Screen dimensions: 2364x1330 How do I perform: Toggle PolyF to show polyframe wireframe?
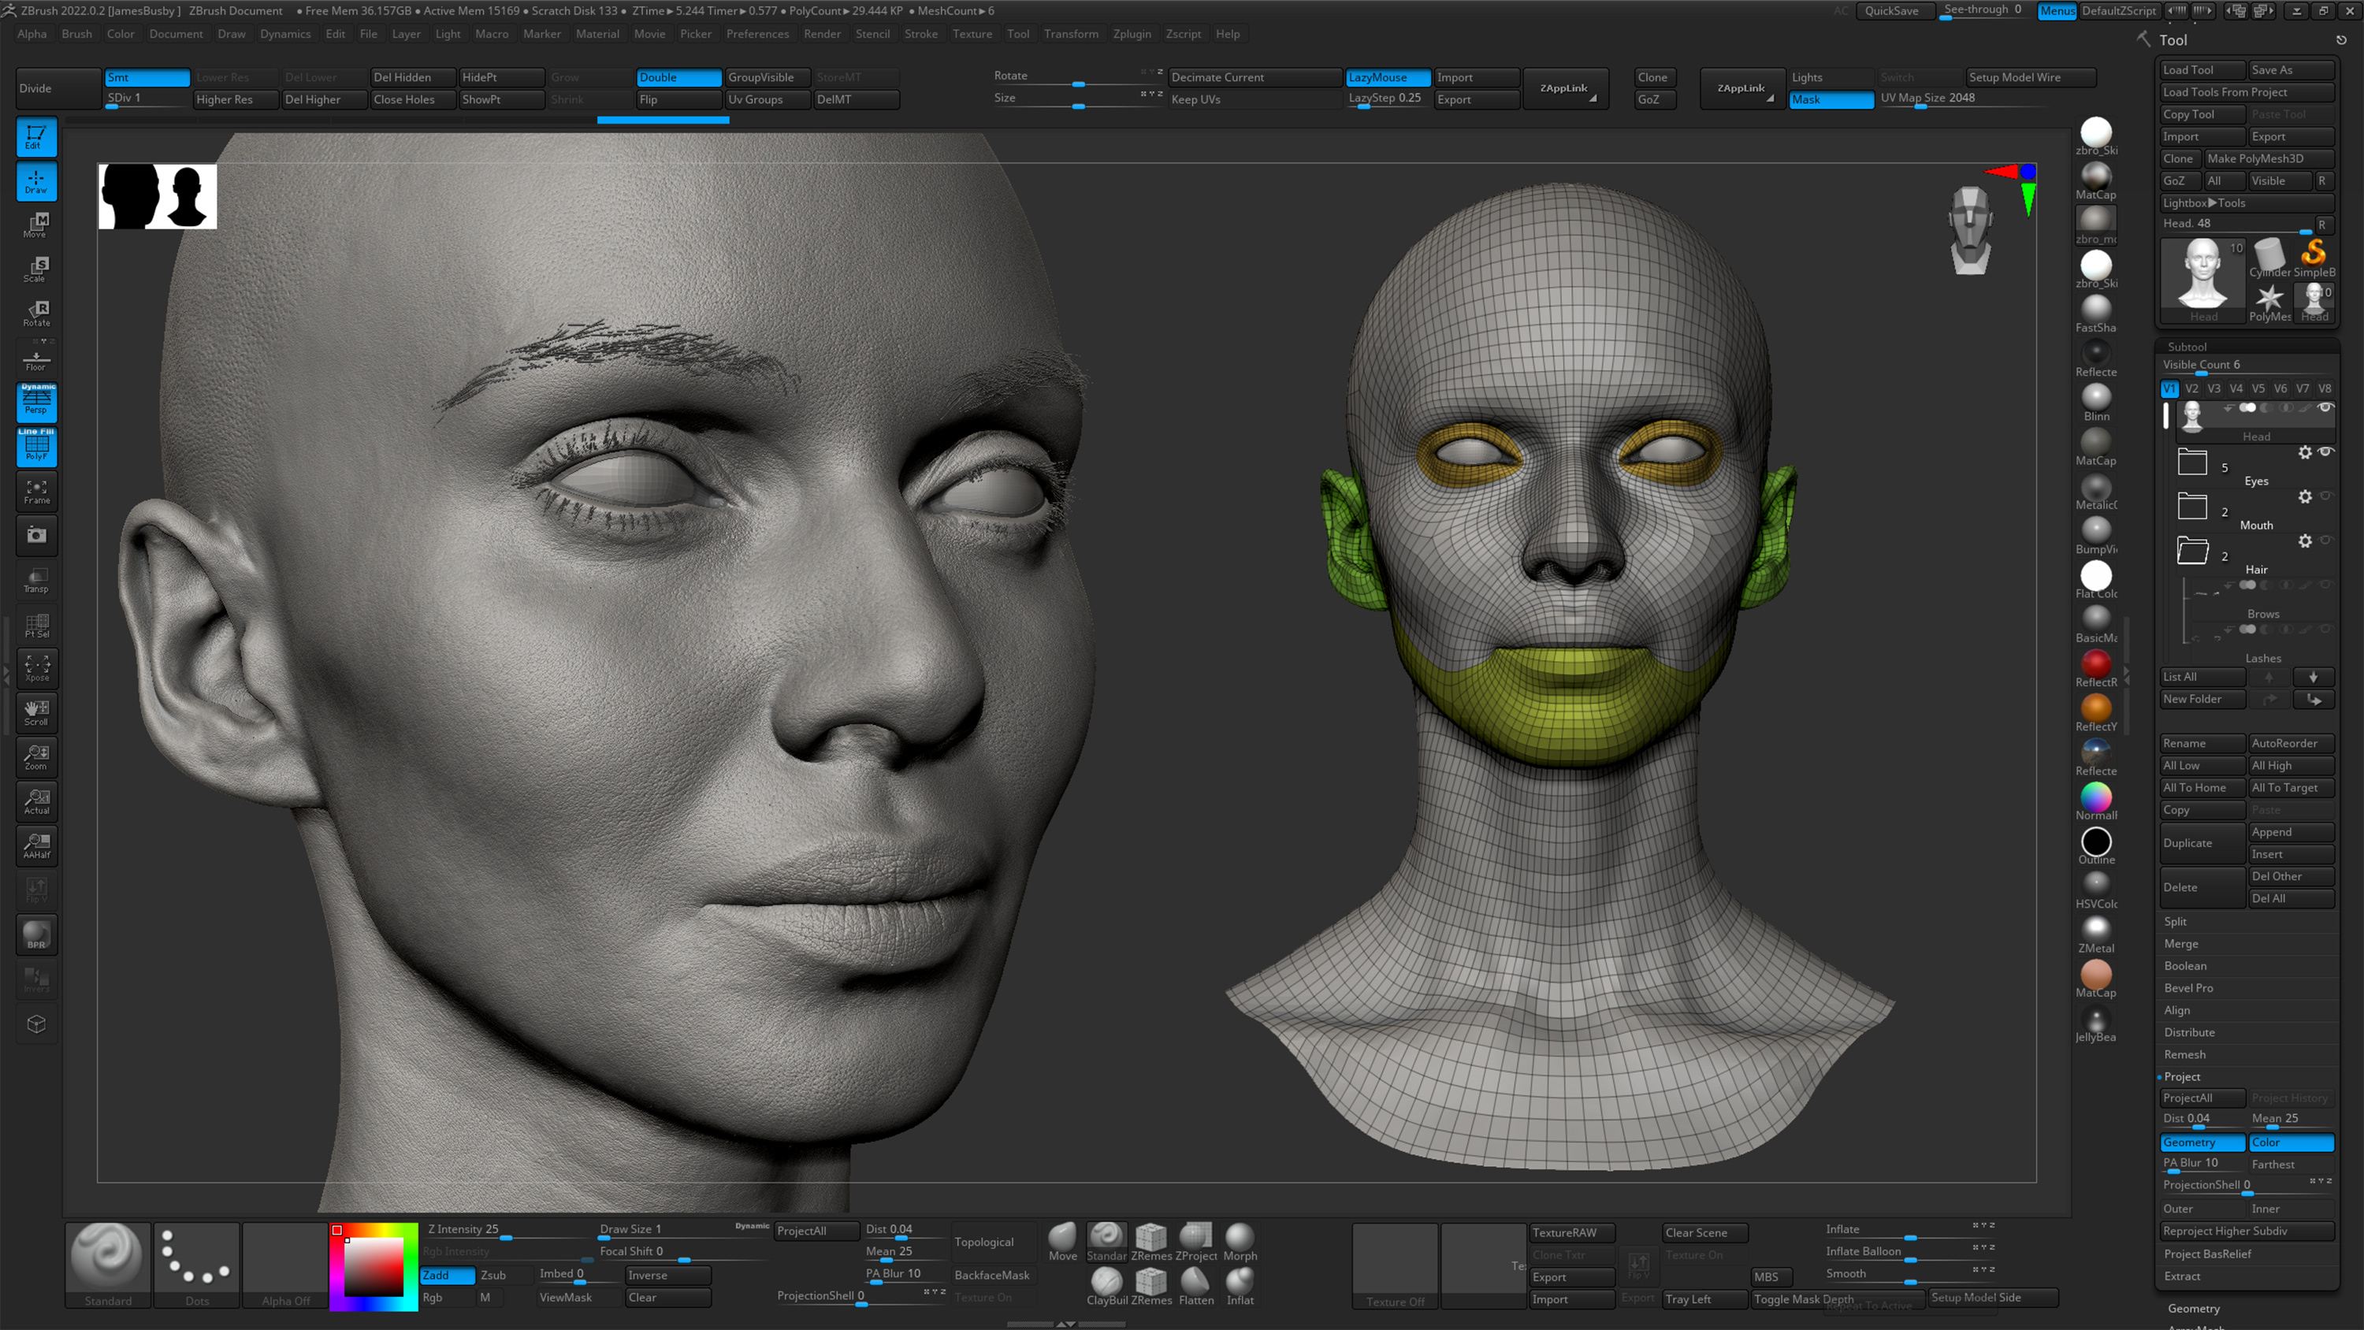point(35,448)
